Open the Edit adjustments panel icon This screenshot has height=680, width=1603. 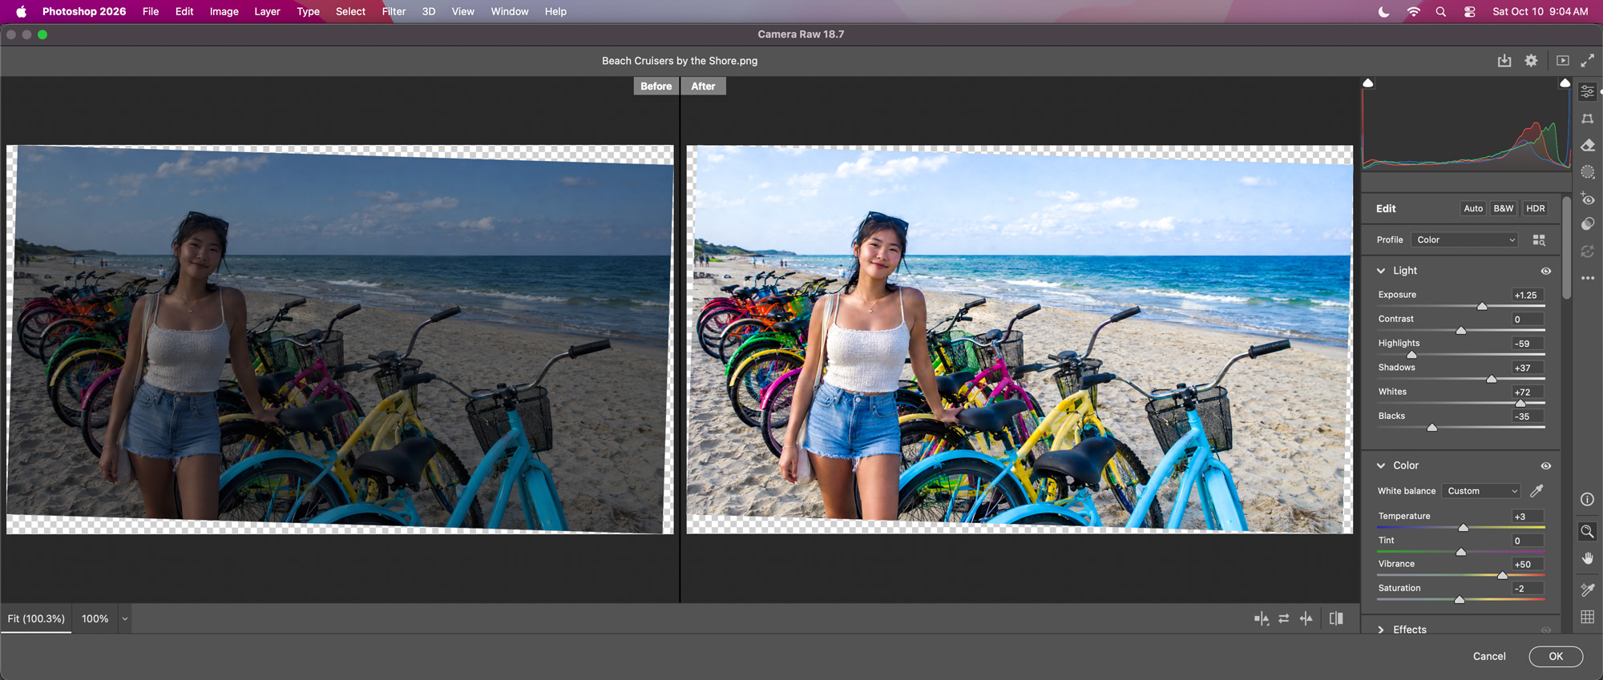(1587, 91)
